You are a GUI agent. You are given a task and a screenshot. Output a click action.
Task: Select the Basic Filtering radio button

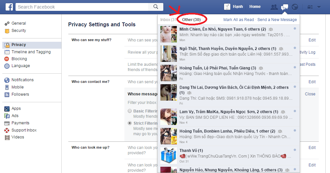point(130,111)
